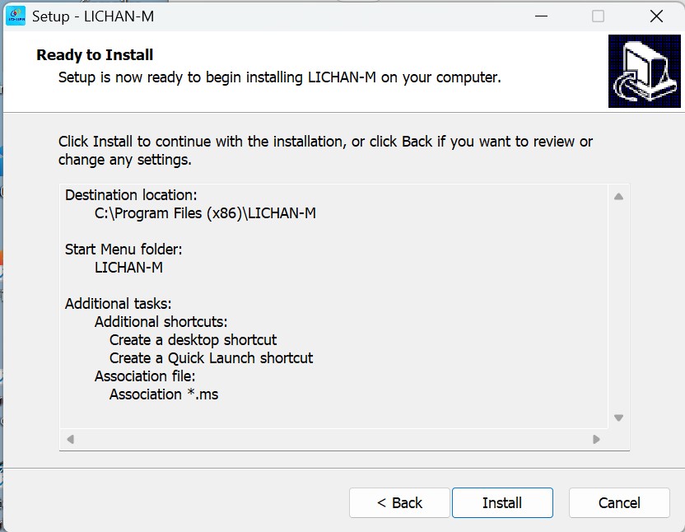Click the LICHAN-M app icon in title bar
The image size is (685, 532).
coord(16,16)
